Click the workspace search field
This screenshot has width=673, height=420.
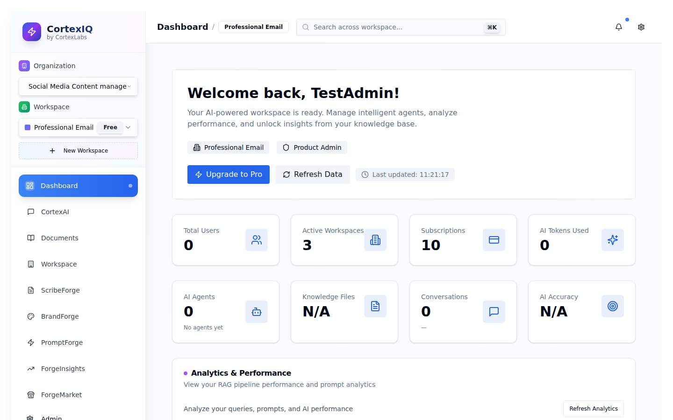(x=401, y=27)
